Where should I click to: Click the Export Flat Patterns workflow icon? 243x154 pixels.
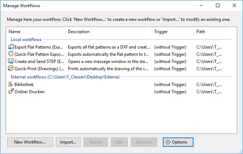(10, 47)
